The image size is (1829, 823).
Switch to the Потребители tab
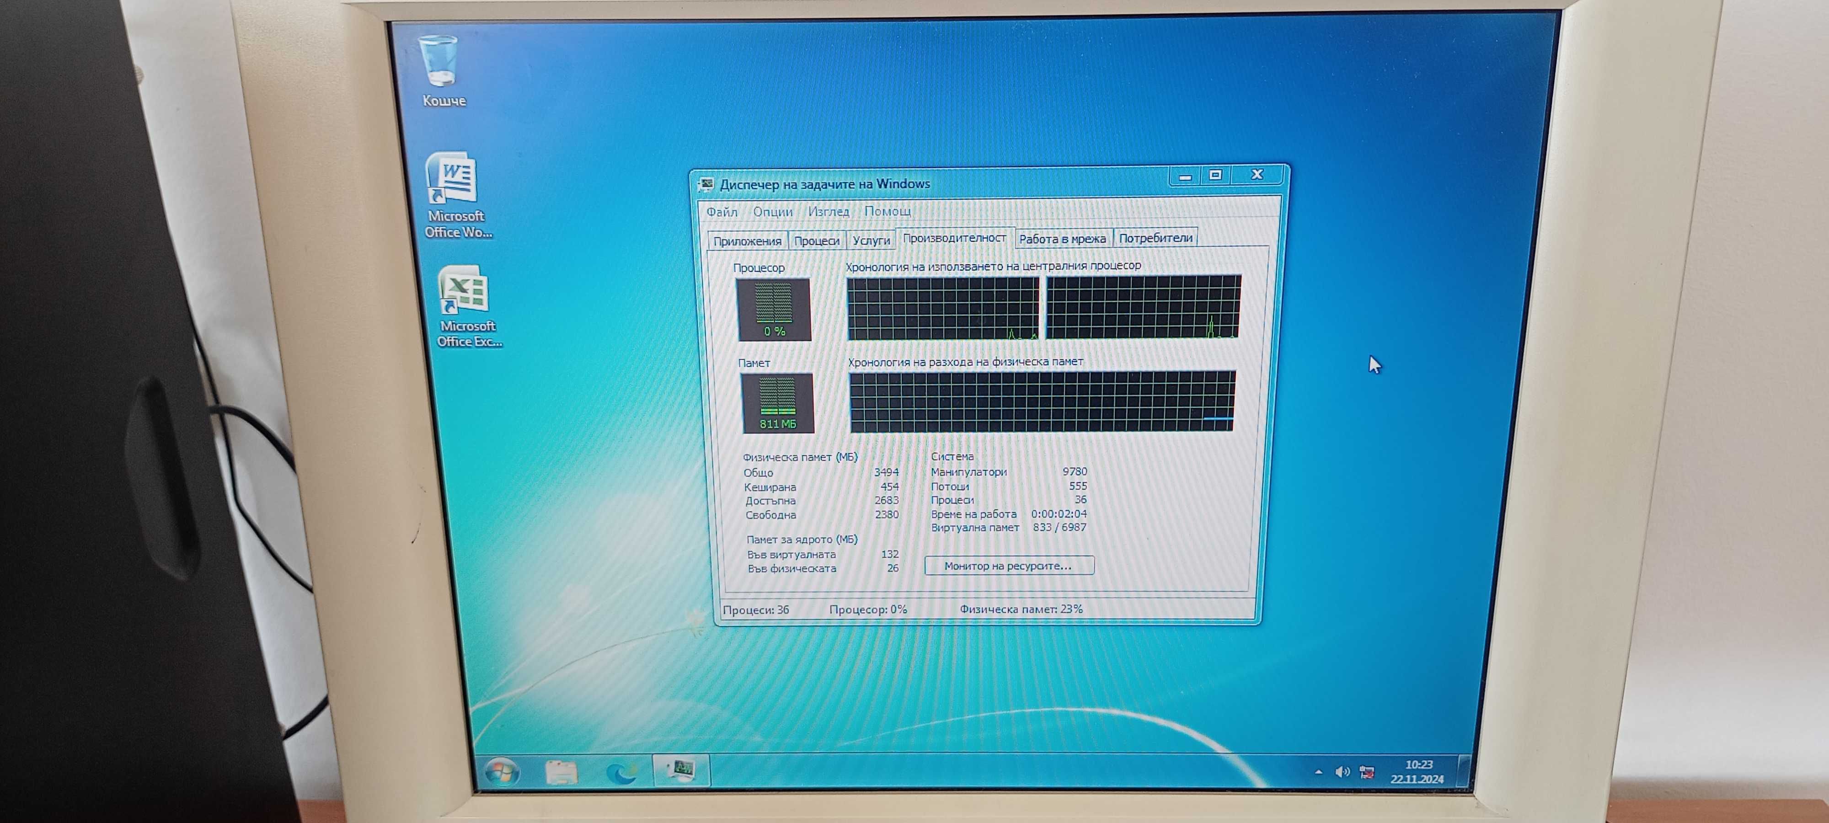1155,238
